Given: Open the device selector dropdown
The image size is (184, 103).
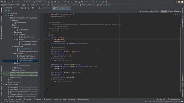Looking at the screenshot, I should click(x=39, y=2).
